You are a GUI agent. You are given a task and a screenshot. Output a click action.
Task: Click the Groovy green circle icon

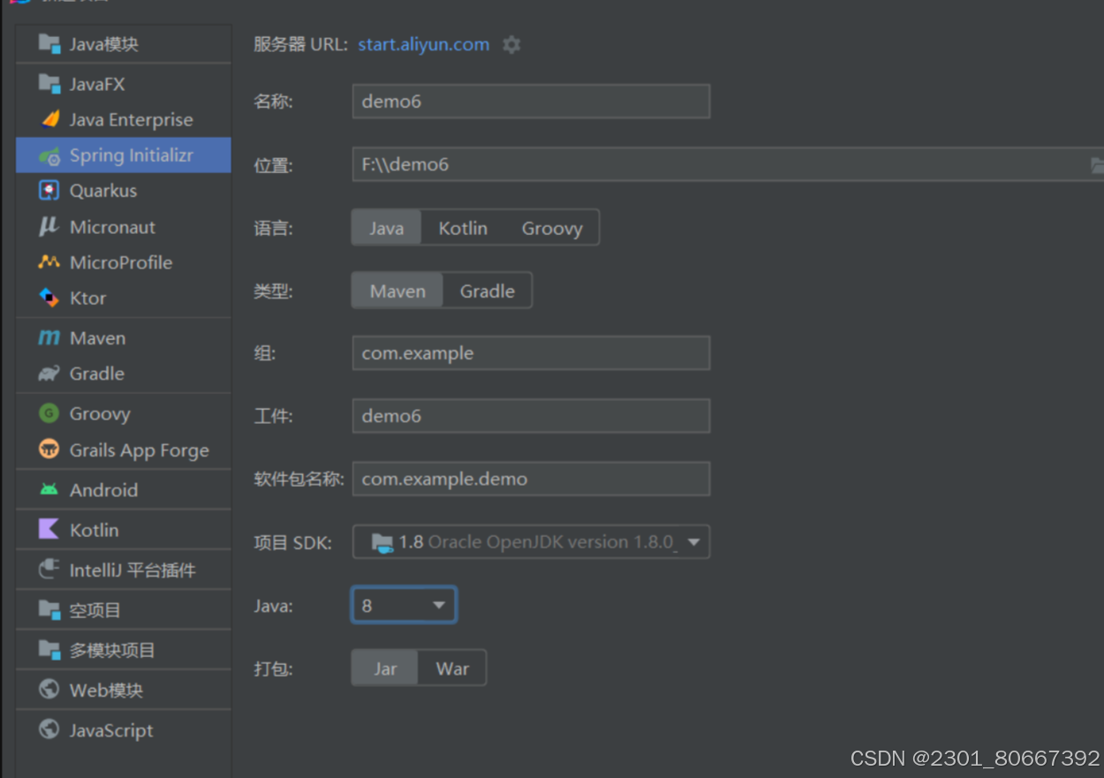point(49,413)
